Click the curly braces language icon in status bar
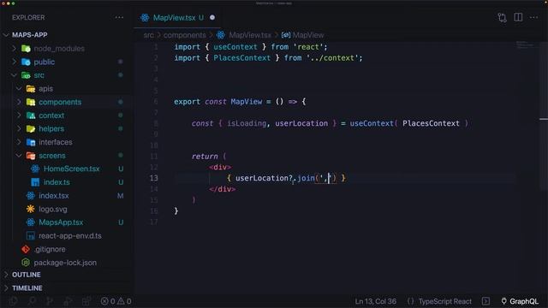548x308 pixels. [x=411, y=301]
